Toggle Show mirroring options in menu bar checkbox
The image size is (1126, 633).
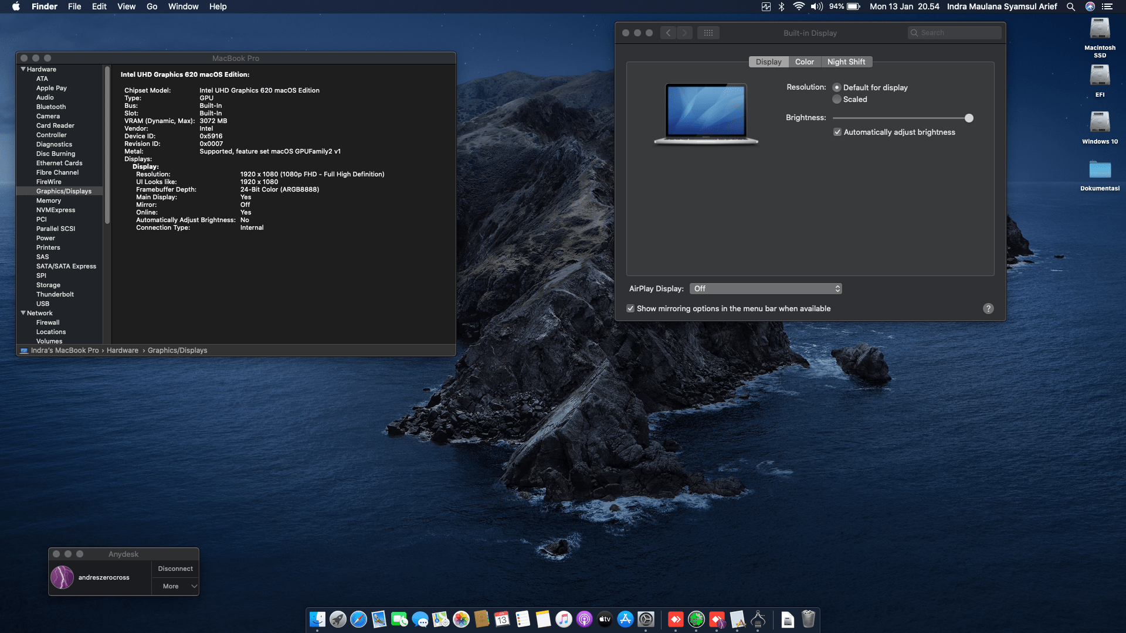tap(630, 308)
